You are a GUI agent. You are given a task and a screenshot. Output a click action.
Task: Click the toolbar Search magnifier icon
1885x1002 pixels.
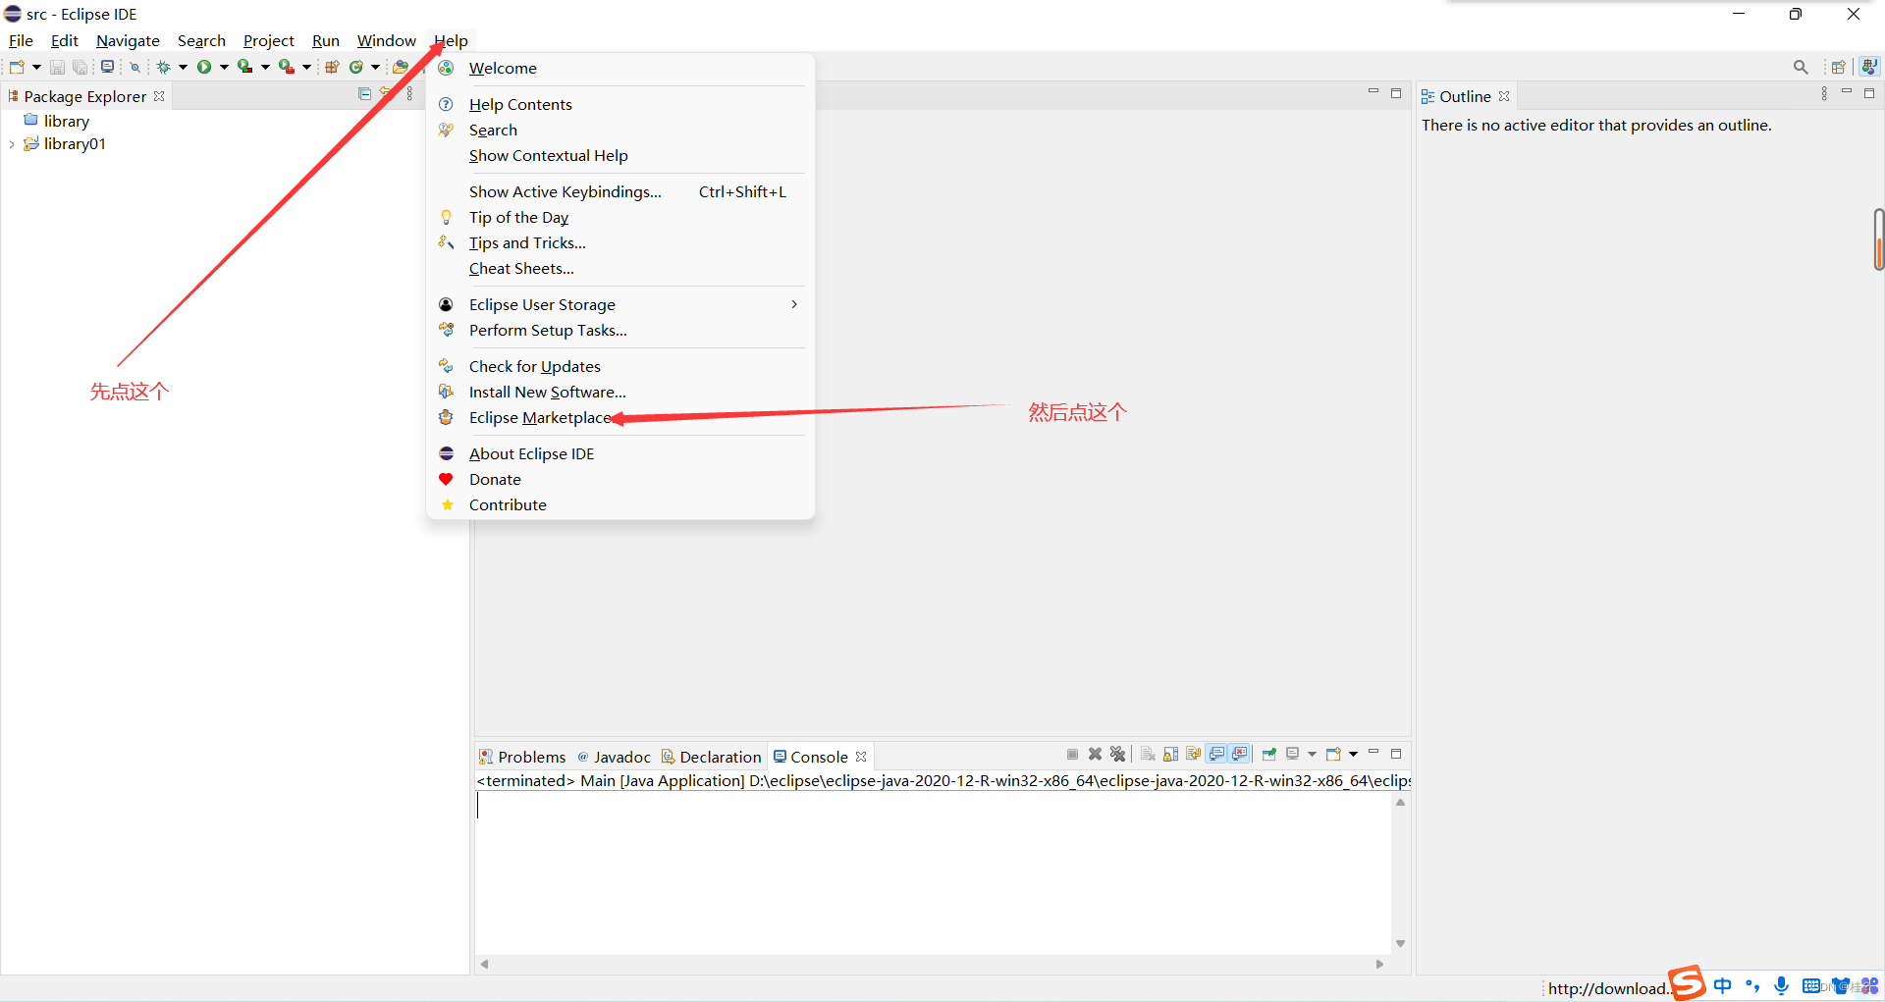(x=1801, y=67)
